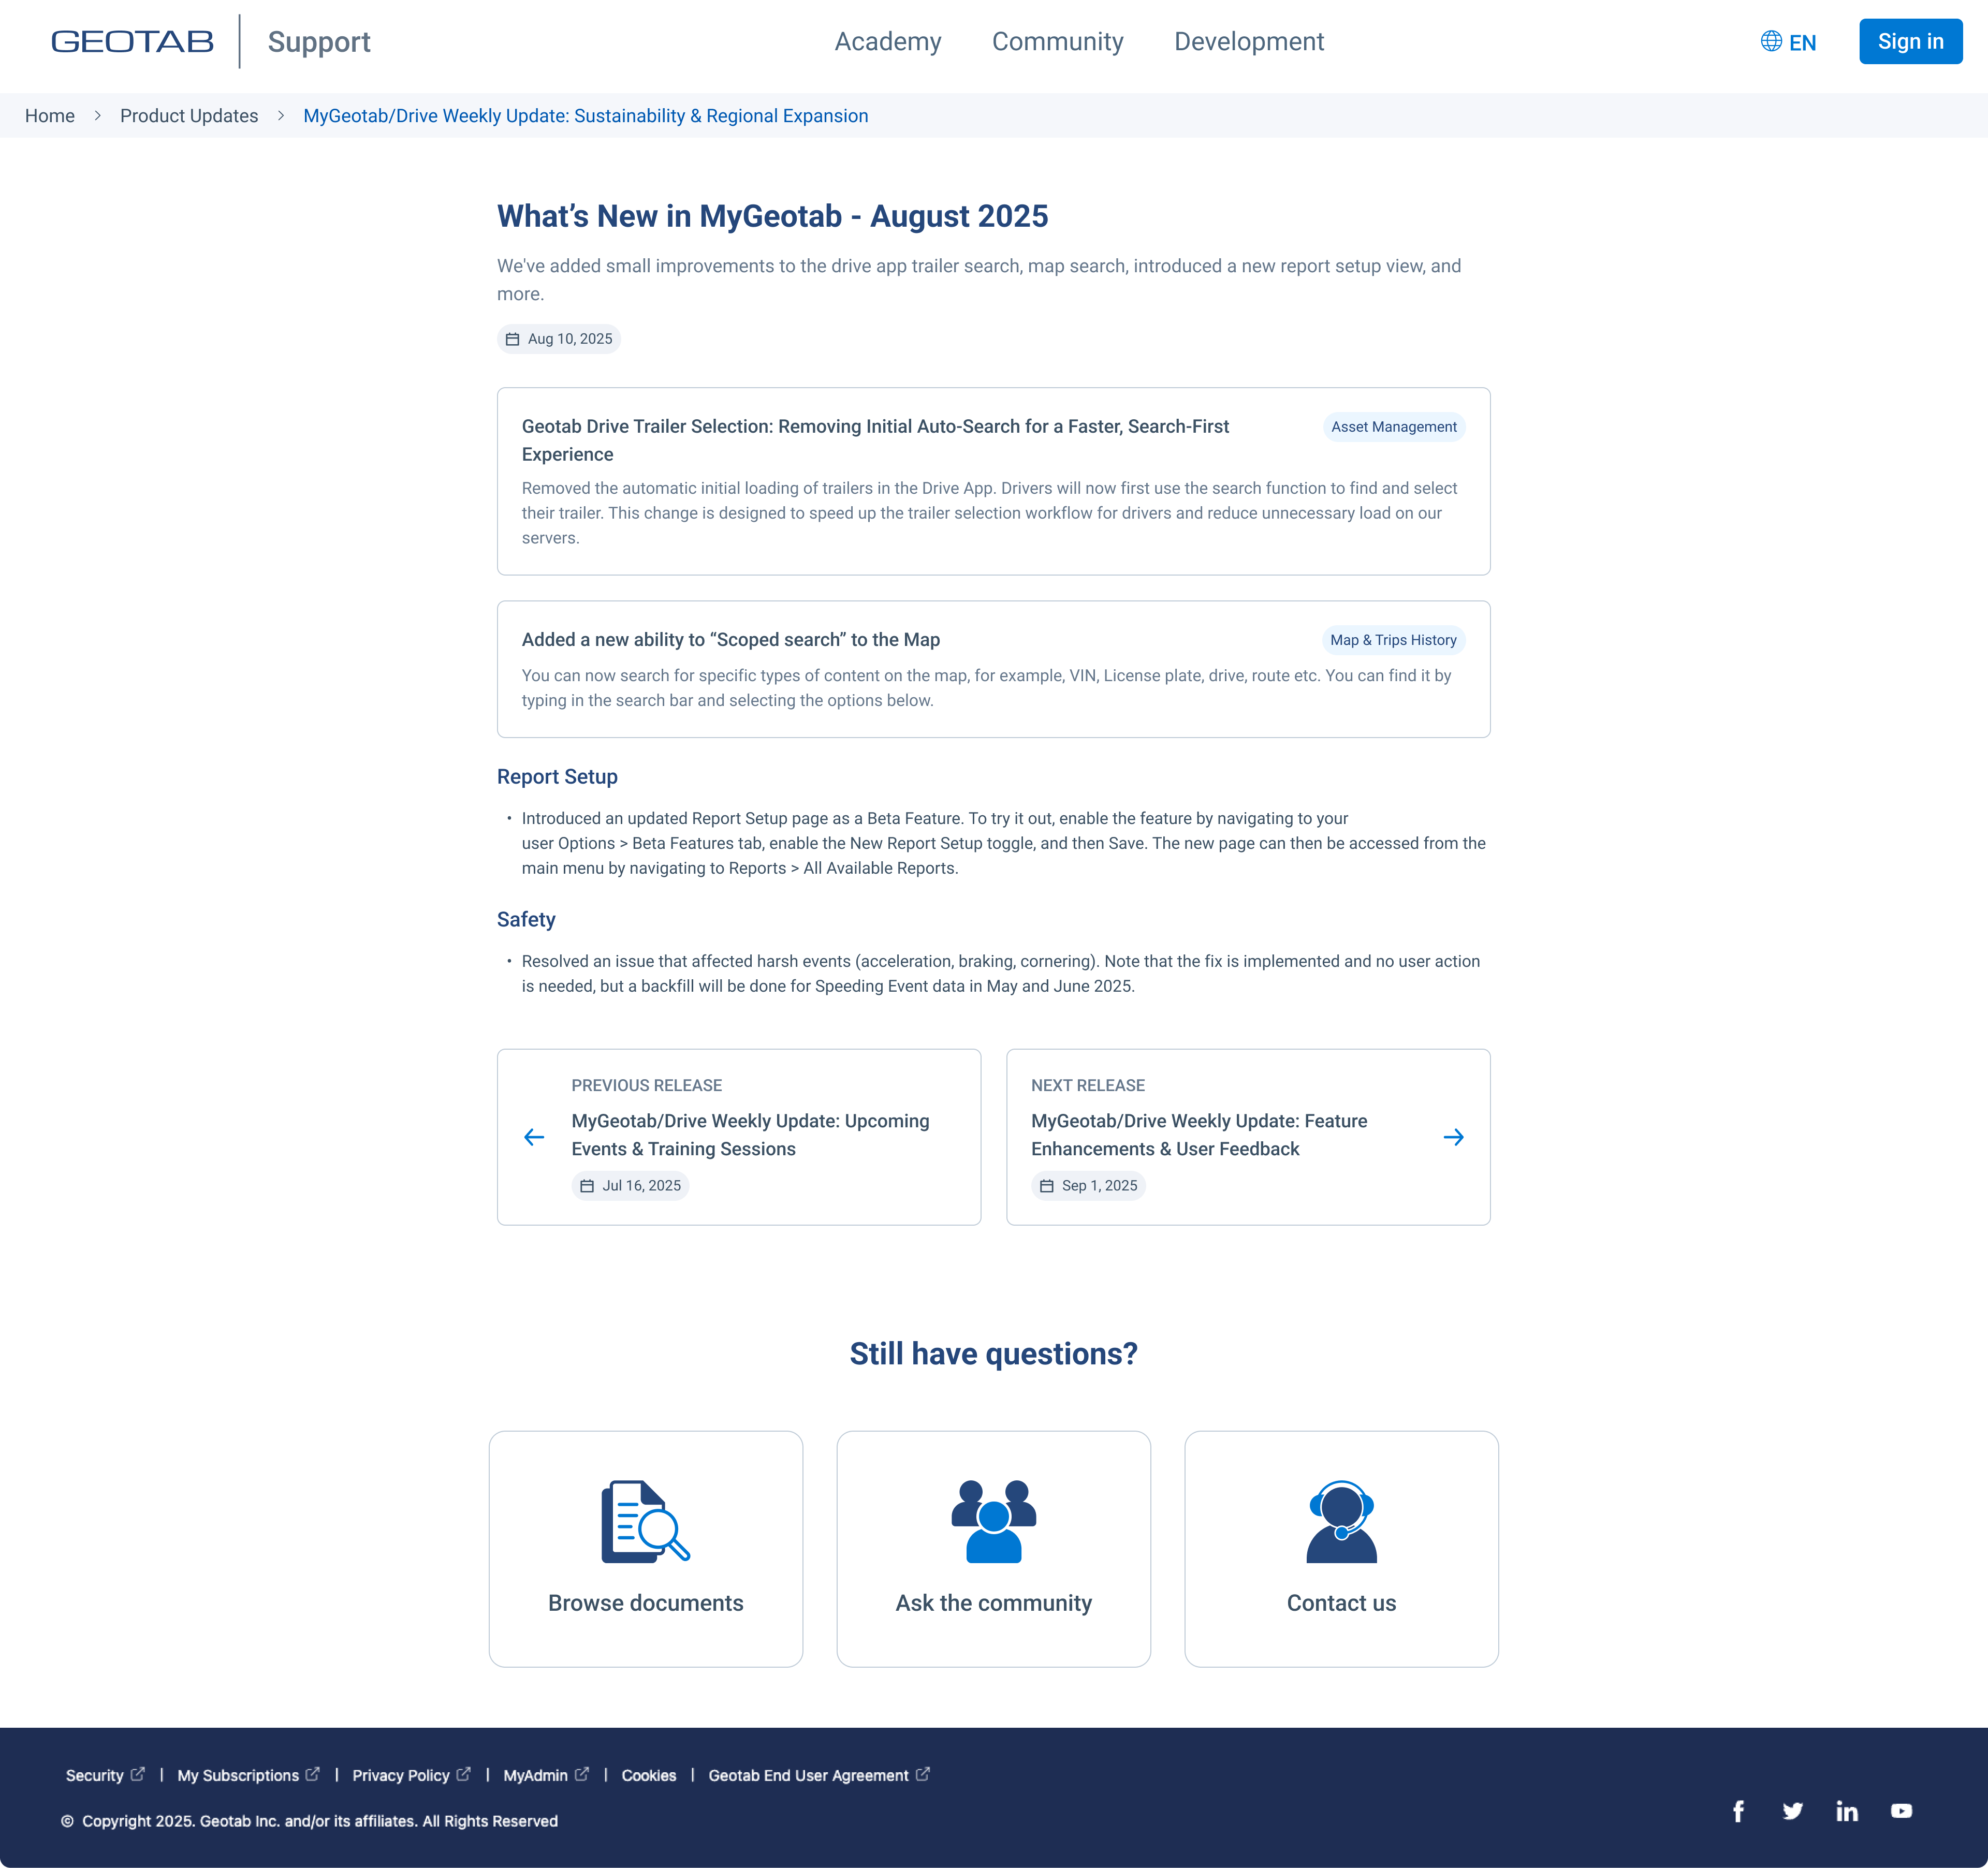Click external-link icon beside My Subscriptions
This screenshot has height=1868, width=1988.
pyautogui.click(x=313, y=1774)
